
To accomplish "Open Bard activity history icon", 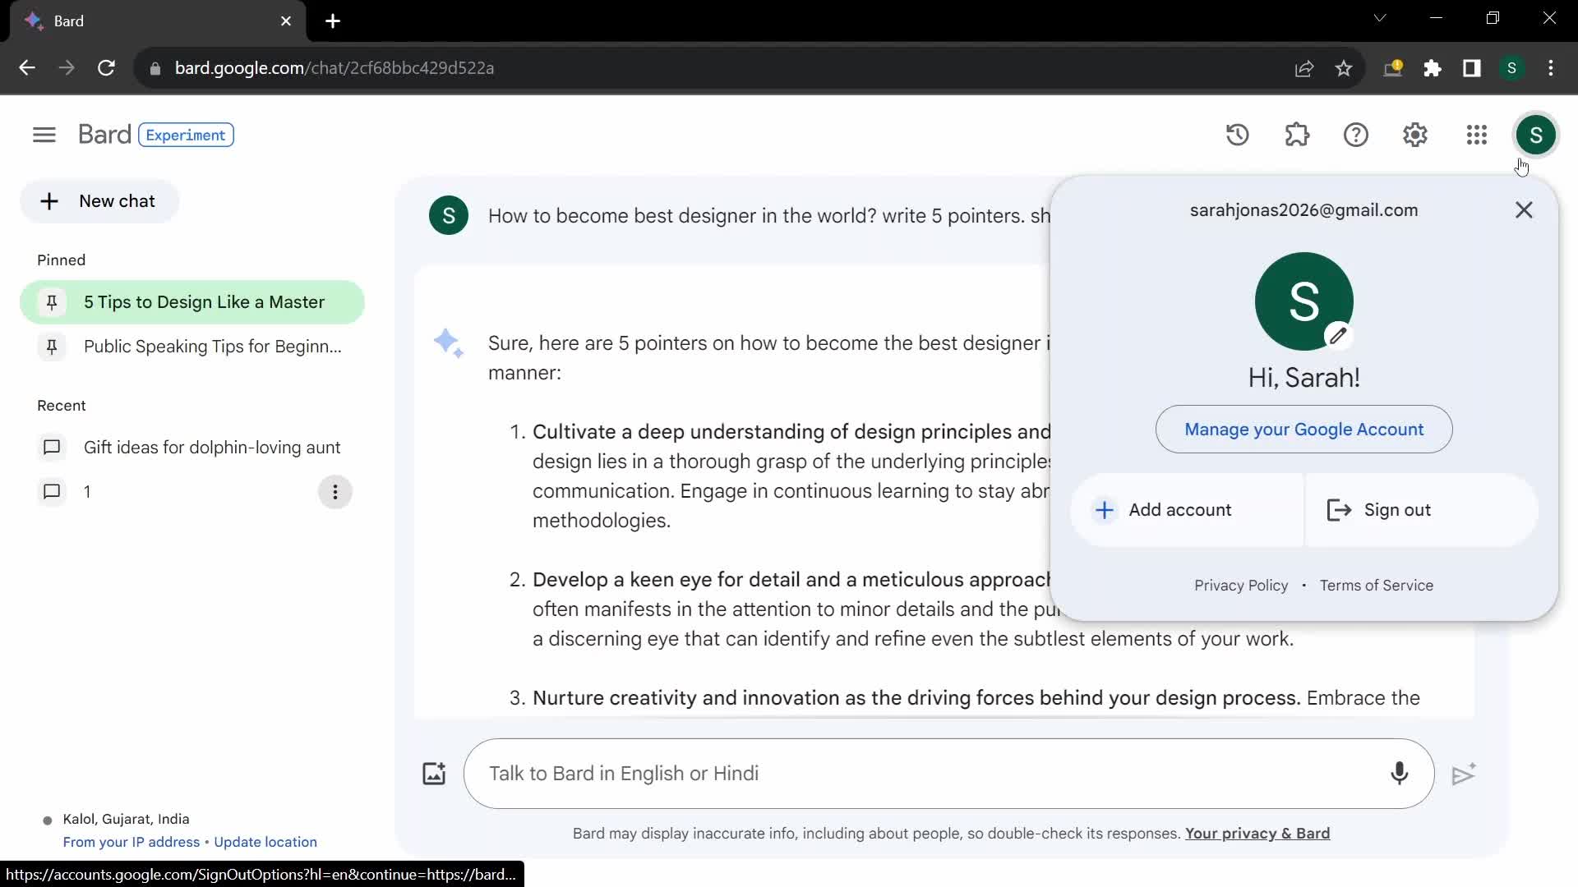I will [1237, 135].
